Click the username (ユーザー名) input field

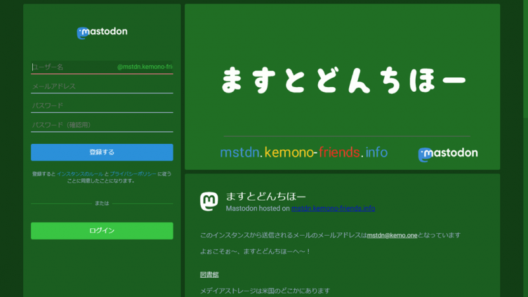click(x=102, y=67)
